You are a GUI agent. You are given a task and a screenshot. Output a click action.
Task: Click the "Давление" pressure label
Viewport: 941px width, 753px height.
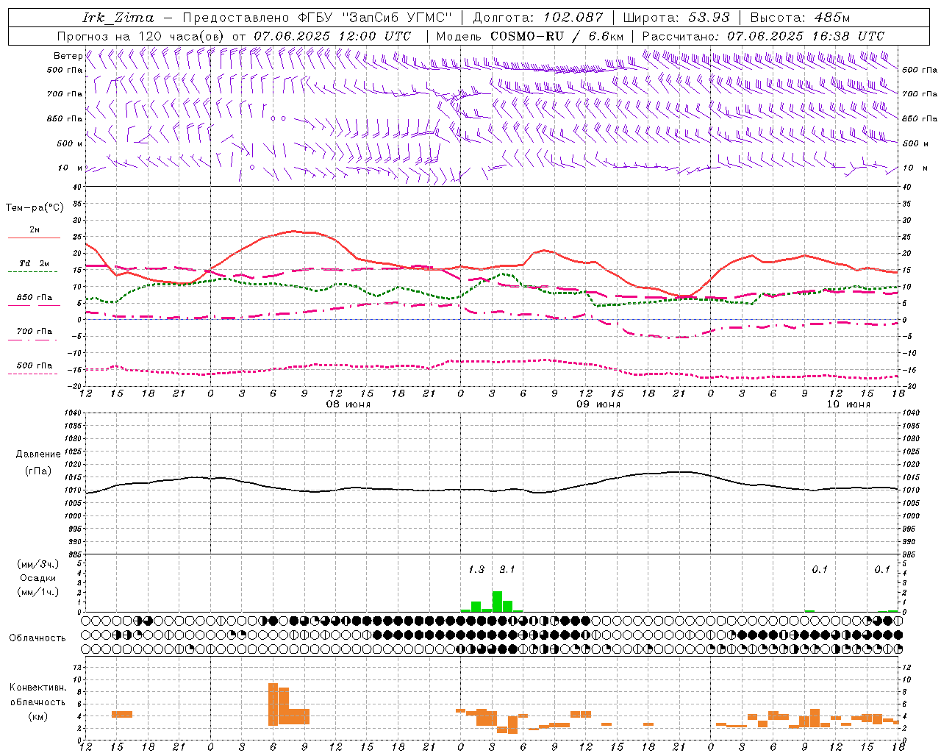click(x=38, y=454)
